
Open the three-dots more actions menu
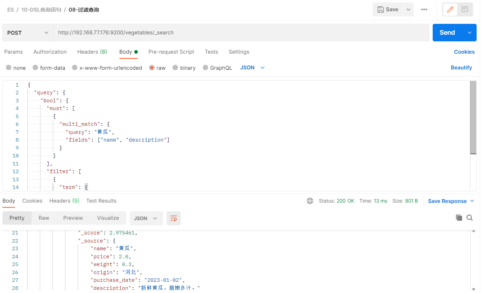tap(424, 9)
